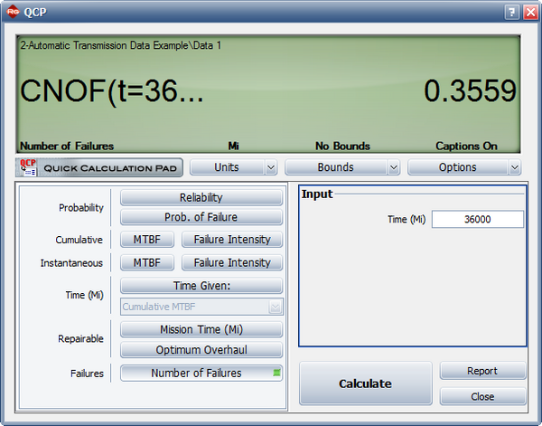
Task: Select the Reliability calculation
Action: pos(201,197)
